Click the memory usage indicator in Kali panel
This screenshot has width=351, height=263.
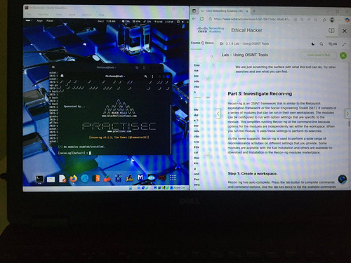tap(137, 22)
